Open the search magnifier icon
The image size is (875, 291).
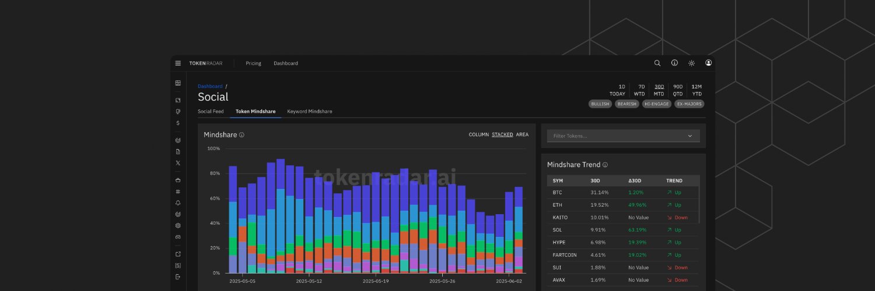[657, 63]
